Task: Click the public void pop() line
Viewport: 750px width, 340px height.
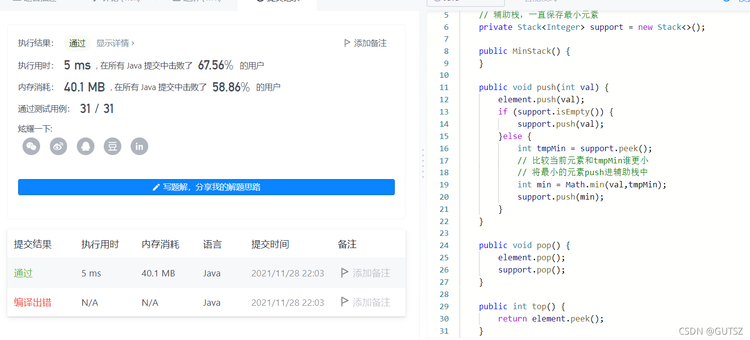Action: [524, 246]
